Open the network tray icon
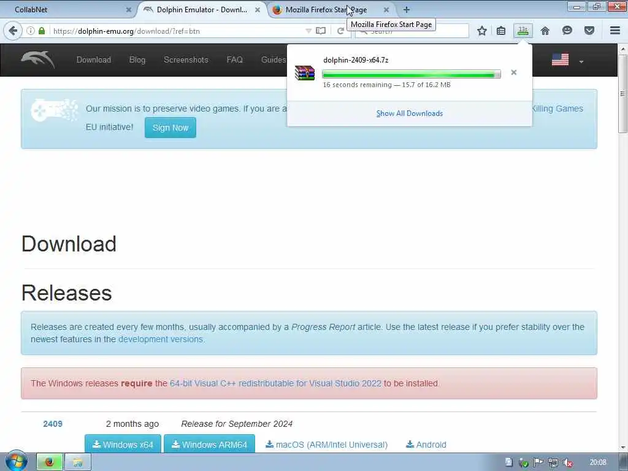This screenshot has height=471, width=628. pos(553,462)
